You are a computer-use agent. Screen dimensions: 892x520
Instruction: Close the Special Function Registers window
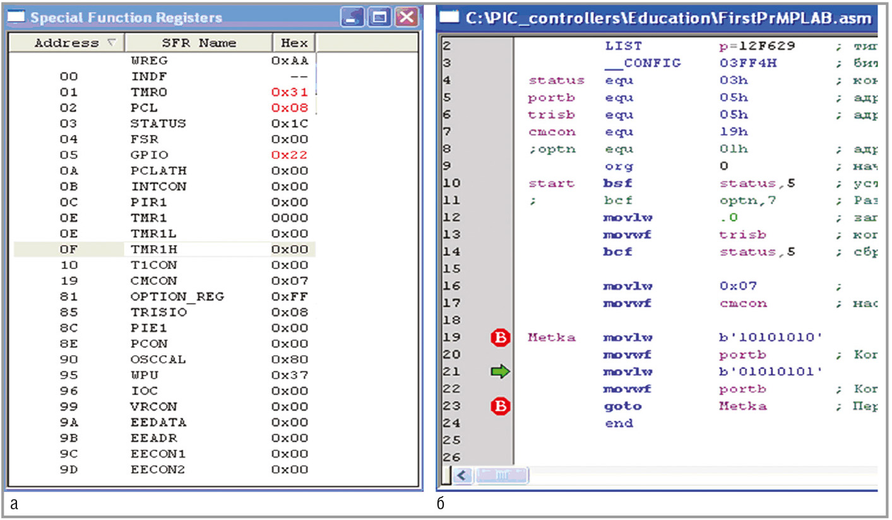[x=407, y=17]
